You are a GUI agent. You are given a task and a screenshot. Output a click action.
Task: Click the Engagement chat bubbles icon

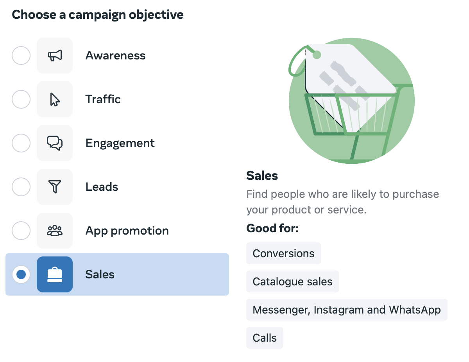[55, 143]
